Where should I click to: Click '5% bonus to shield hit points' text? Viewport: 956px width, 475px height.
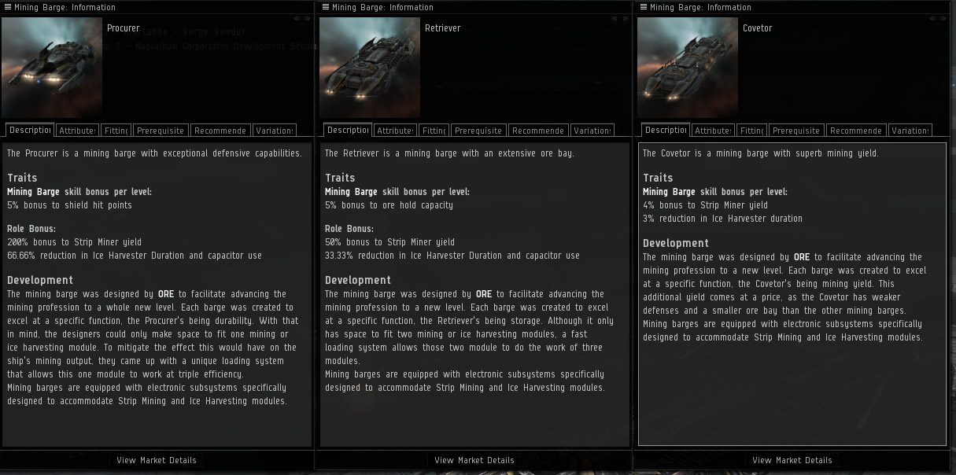(x=70, y=205)
